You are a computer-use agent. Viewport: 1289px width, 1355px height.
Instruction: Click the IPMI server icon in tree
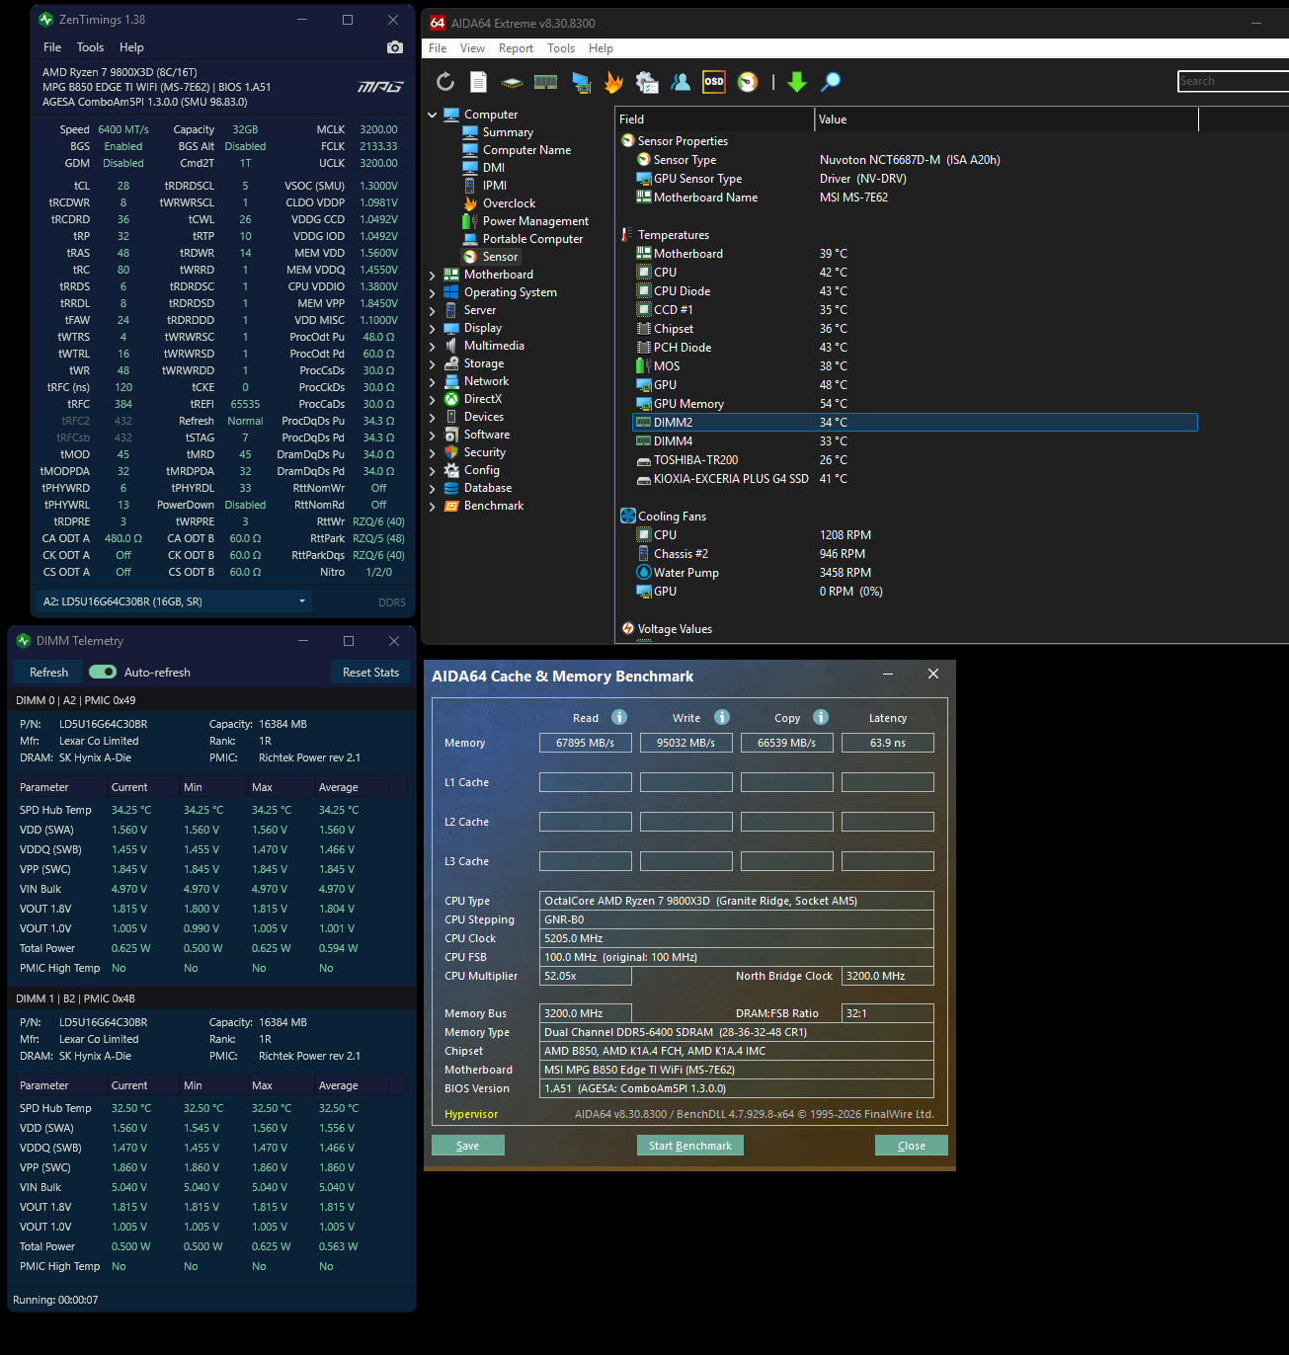pyautogui.click(x=470, y=186)
